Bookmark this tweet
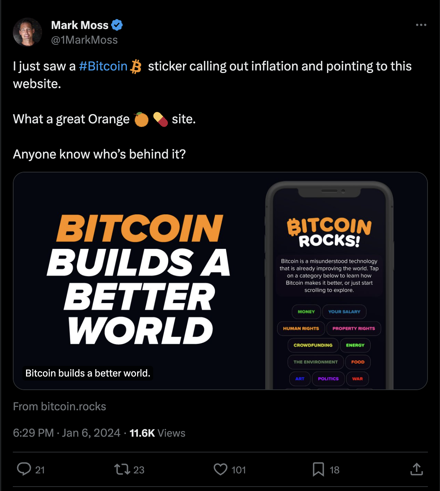 318,469
